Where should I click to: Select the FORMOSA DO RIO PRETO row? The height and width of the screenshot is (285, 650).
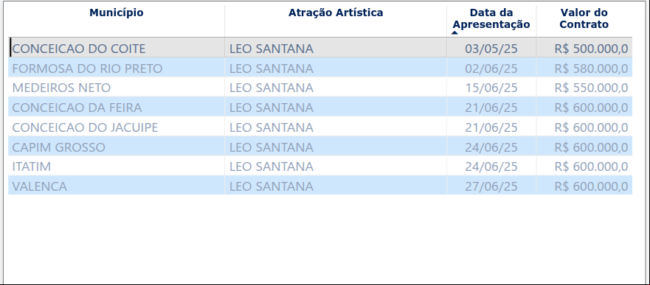(x=320, y=68)
